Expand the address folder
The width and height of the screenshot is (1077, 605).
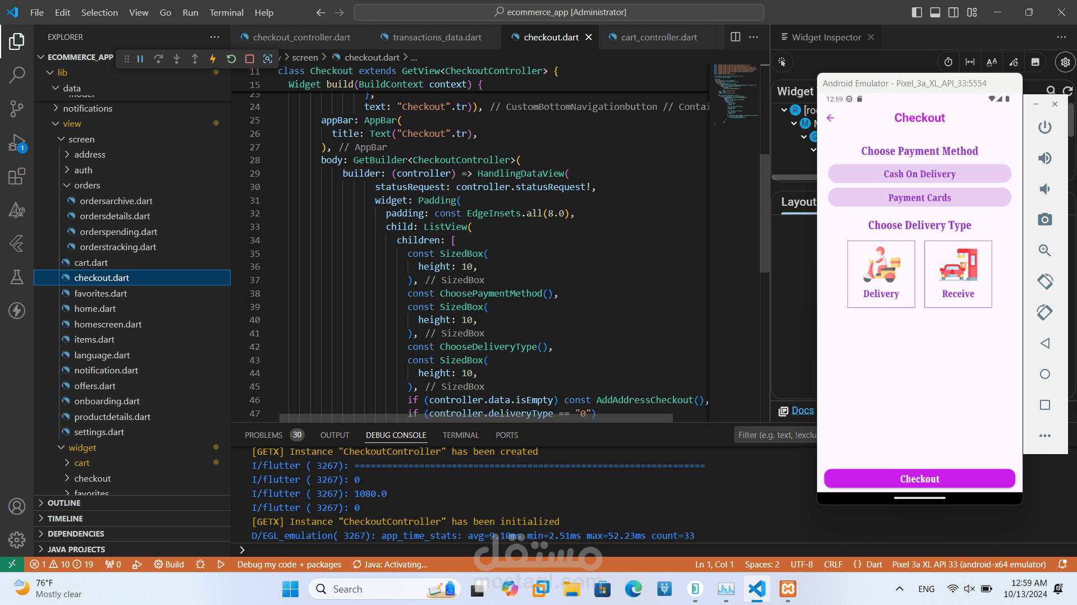click(89, 154)
